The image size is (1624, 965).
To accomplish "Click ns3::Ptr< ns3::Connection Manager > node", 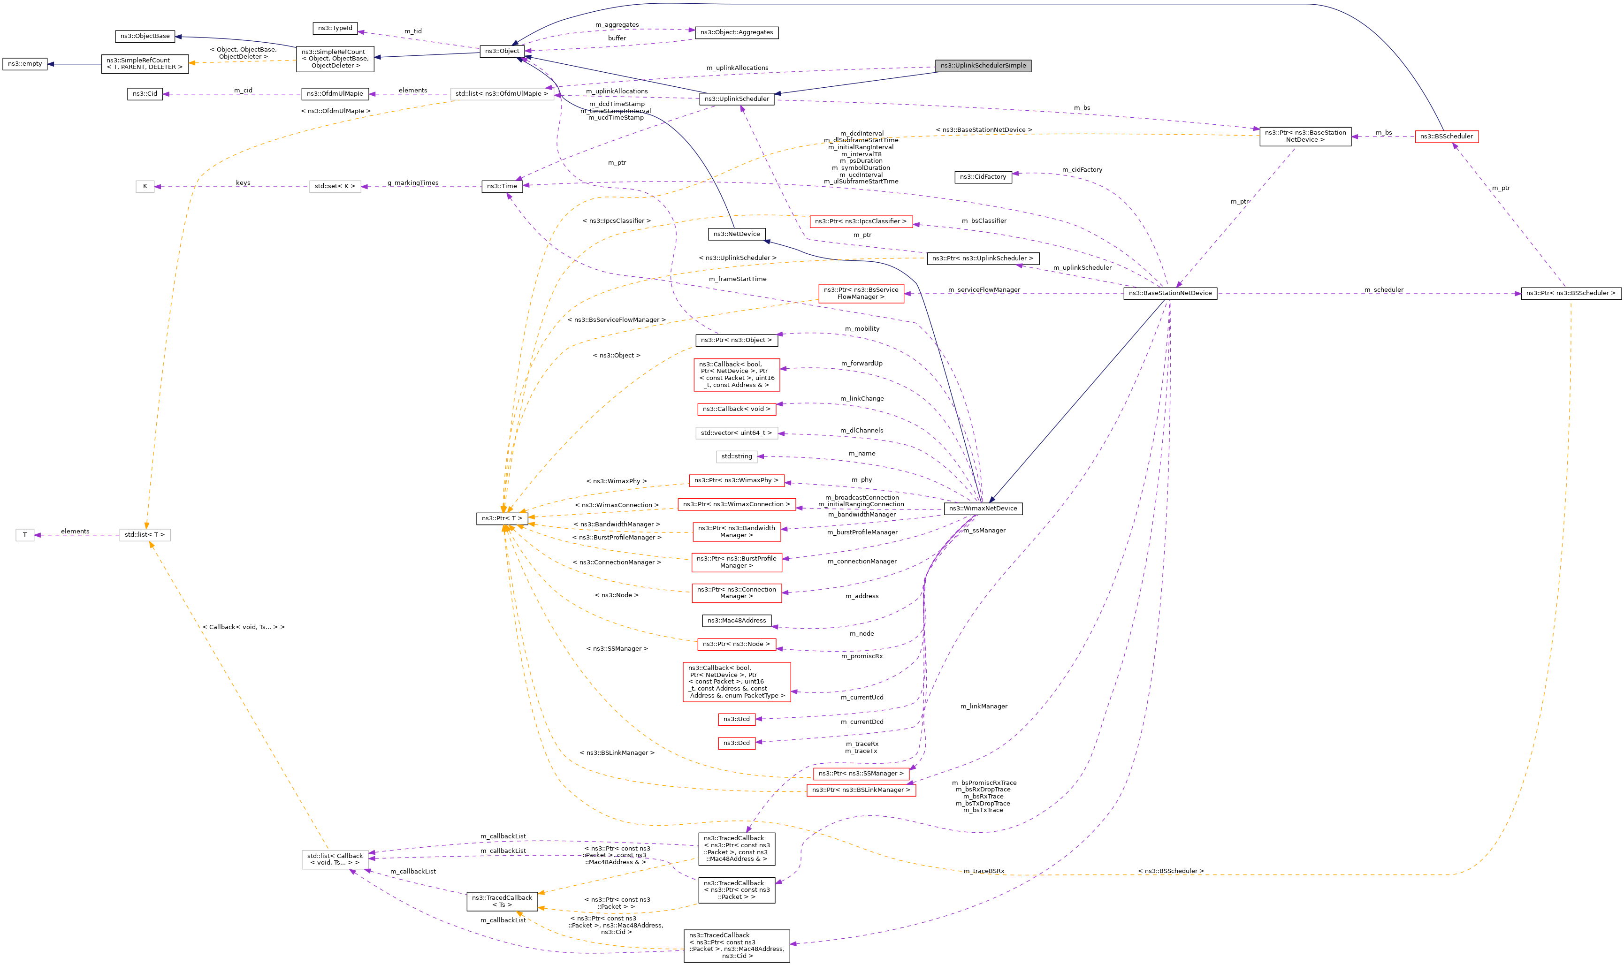I will pyautogui.click(x=736, y=593).
